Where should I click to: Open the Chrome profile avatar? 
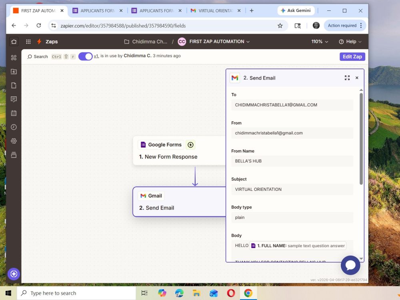(316, 26)
